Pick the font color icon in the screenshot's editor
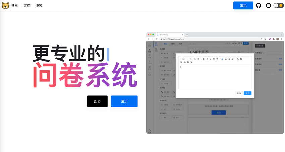 point(195,59)
